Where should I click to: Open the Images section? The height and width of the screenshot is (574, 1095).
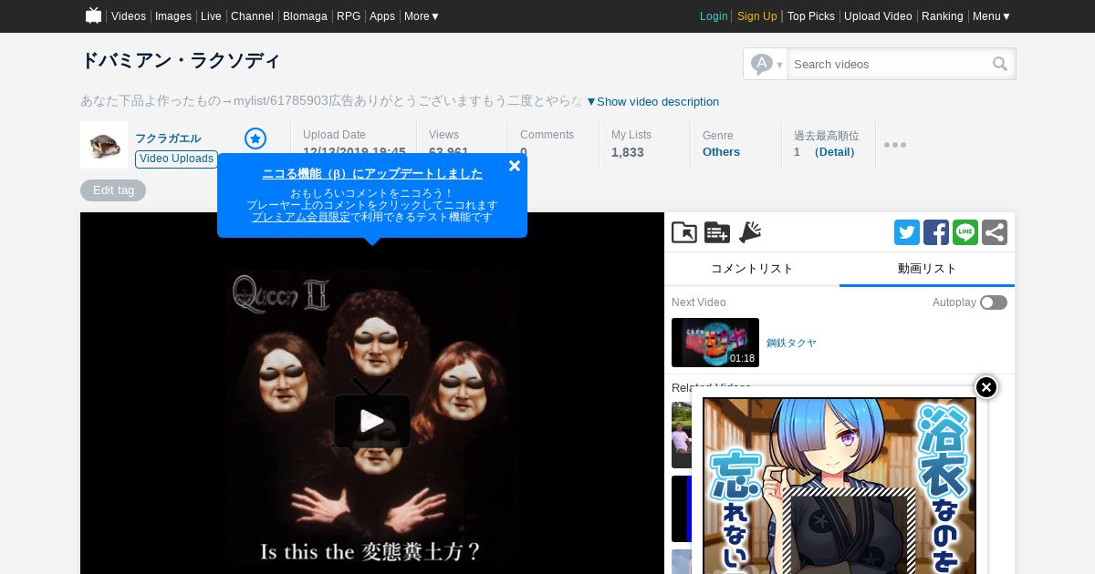[x=173, y=16]
